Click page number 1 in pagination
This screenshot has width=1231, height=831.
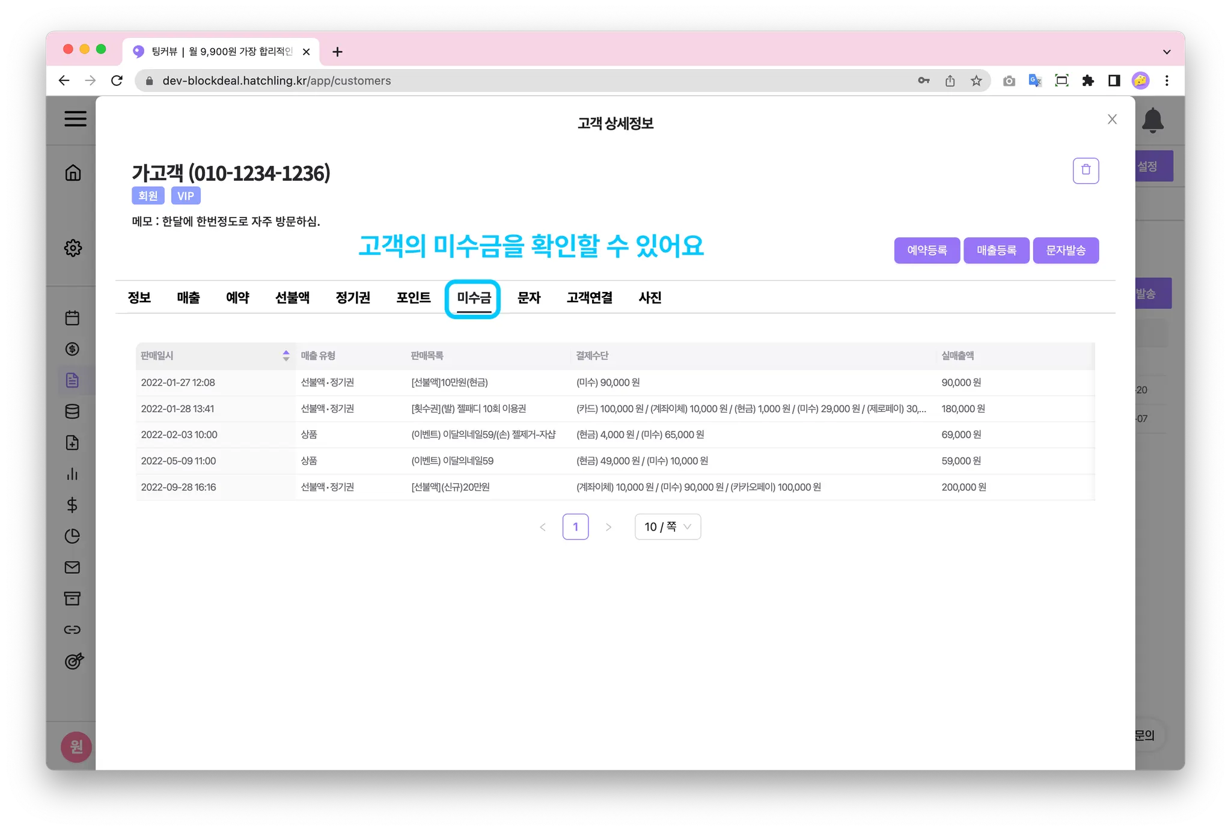point(575,527)
